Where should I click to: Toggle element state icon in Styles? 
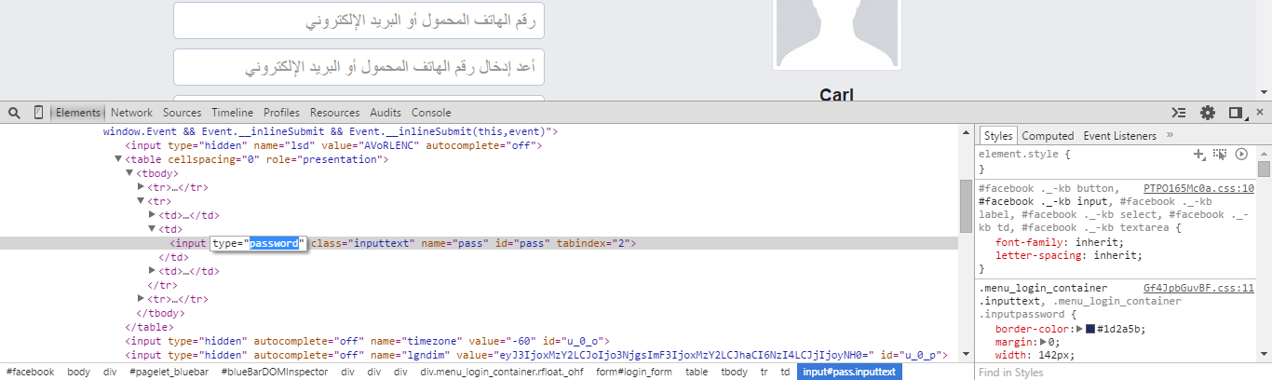tap(1220, 154)
